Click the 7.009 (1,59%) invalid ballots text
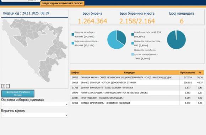Viewport: 206px width, 135px height. pyautogui.click(x=142, y=59)
